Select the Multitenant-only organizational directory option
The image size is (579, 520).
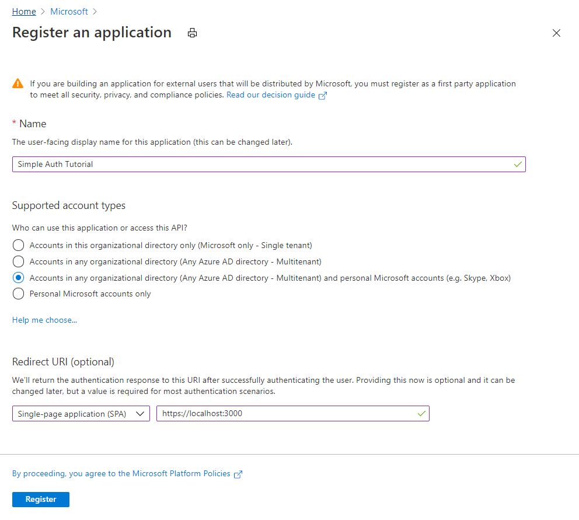pos(19,261)
